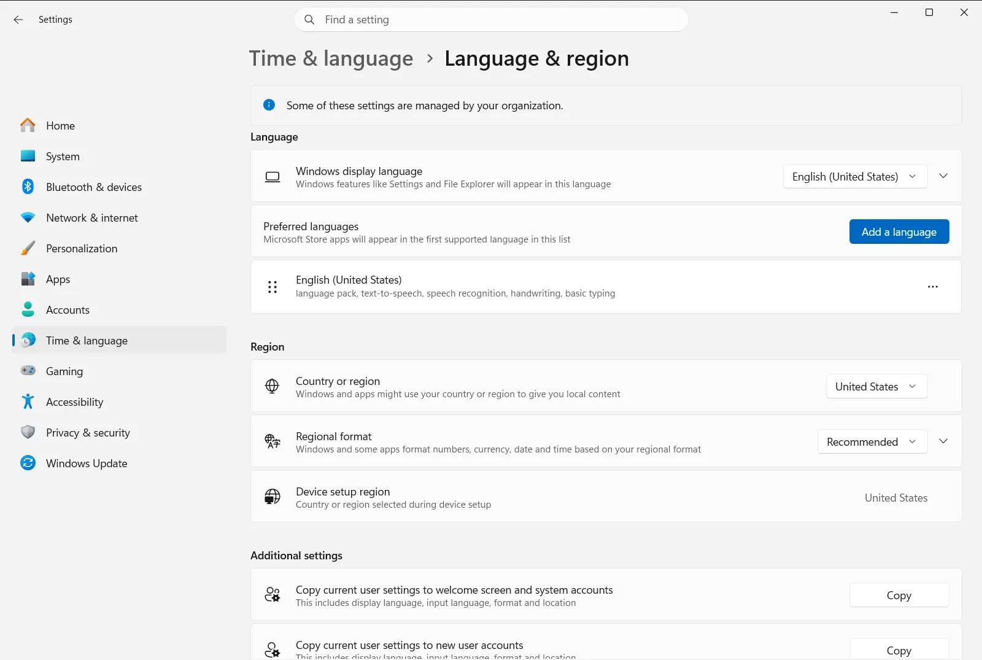Click the Gaming controller icon

coord(28,370)
